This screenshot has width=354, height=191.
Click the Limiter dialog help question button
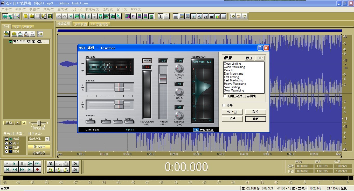(260, 48)
